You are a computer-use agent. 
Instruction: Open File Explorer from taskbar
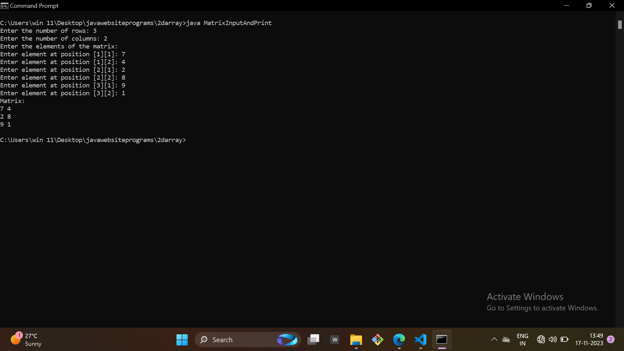point(356,340)
